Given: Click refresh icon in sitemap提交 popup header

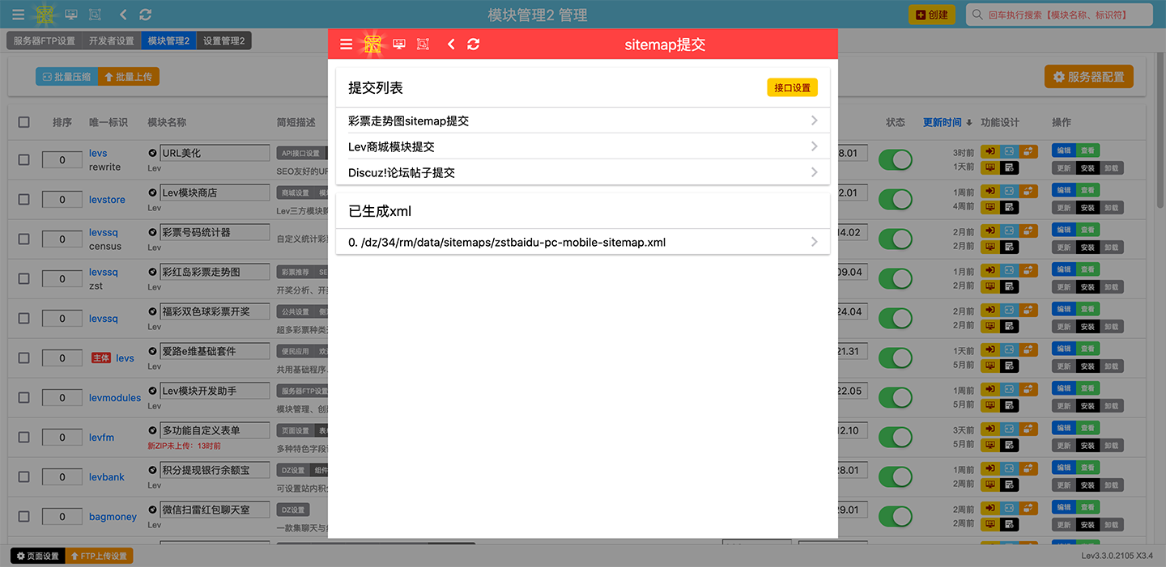Looking at the screenshot, I should [x=474, y=44].
